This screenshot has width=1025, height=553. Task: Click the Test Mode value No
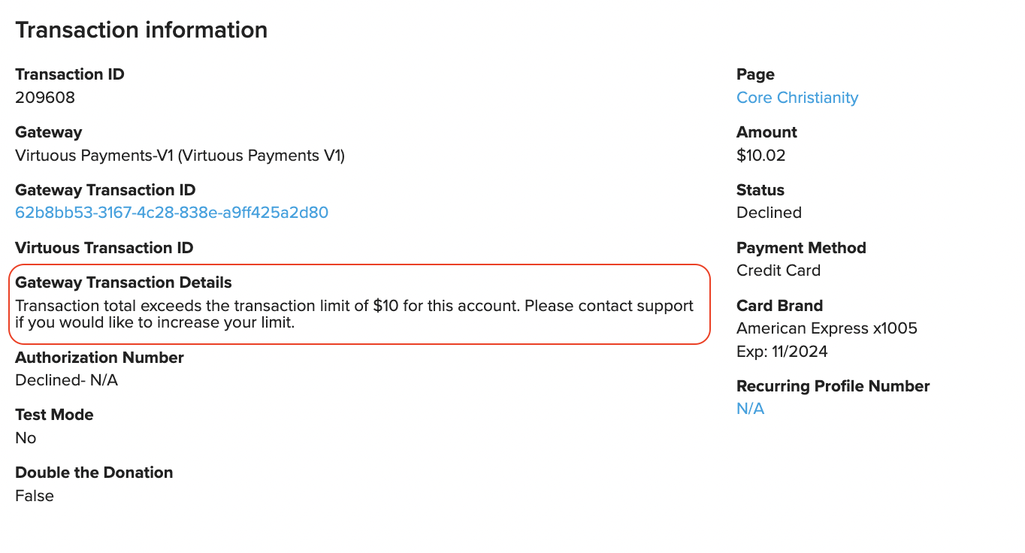tap(26, 438)
